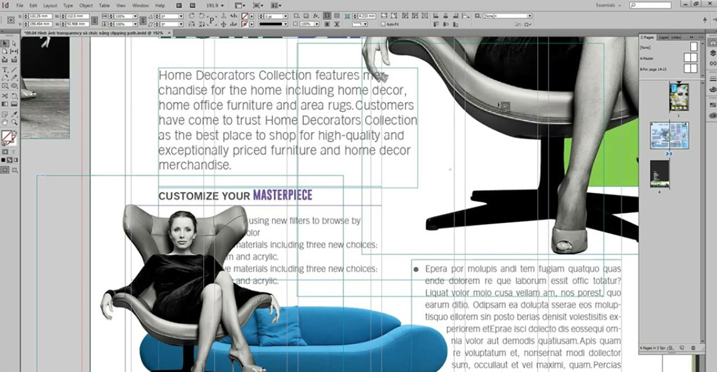This screenshot has width=717, height=372.
Task: Open the stroke type line dropdown
Action: click(285, 24)
